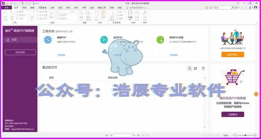Click into the 查找 search field
This screenshot has width=261, height=139.
[222, 8]
